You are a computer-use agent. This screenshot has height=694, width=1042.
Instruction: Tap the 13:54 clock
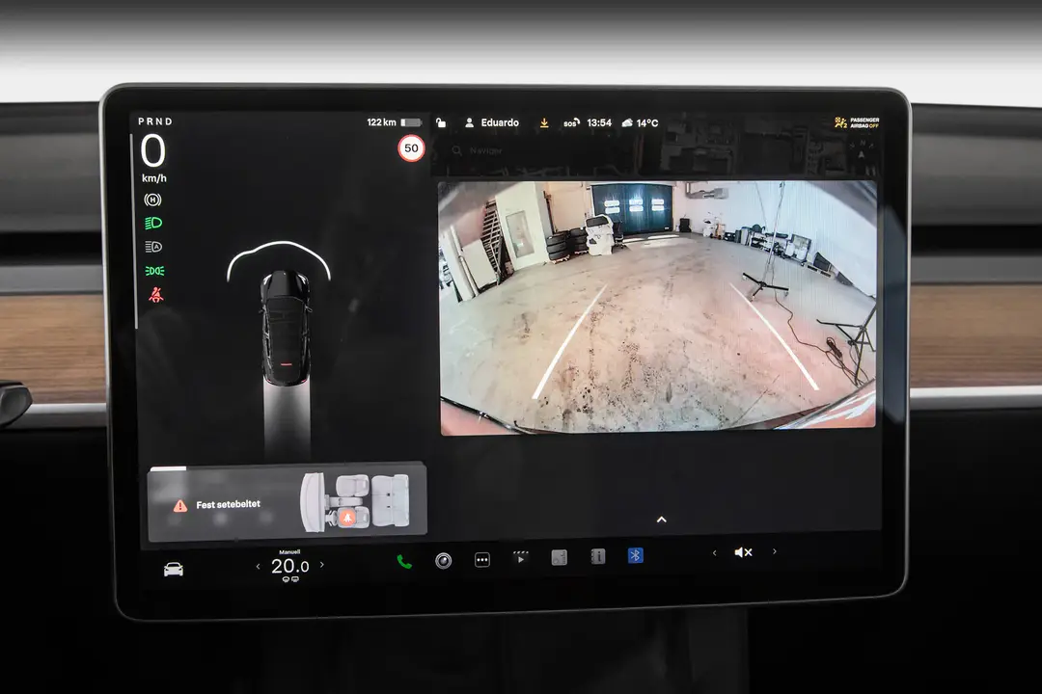[x=599, y=122]
